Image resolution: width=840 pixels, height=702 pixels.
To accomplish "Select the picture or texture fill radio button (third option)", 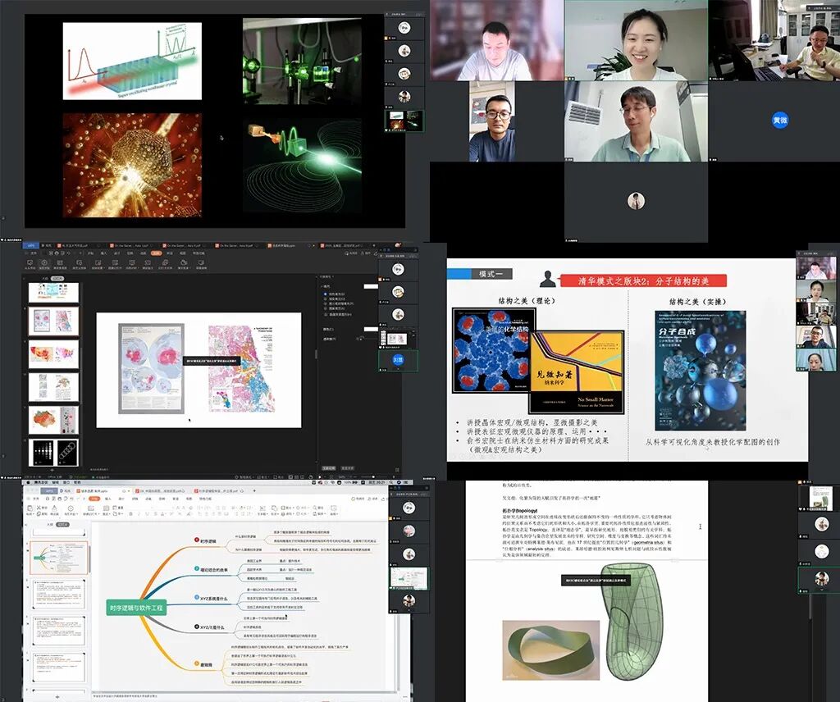I will (325, 303).
